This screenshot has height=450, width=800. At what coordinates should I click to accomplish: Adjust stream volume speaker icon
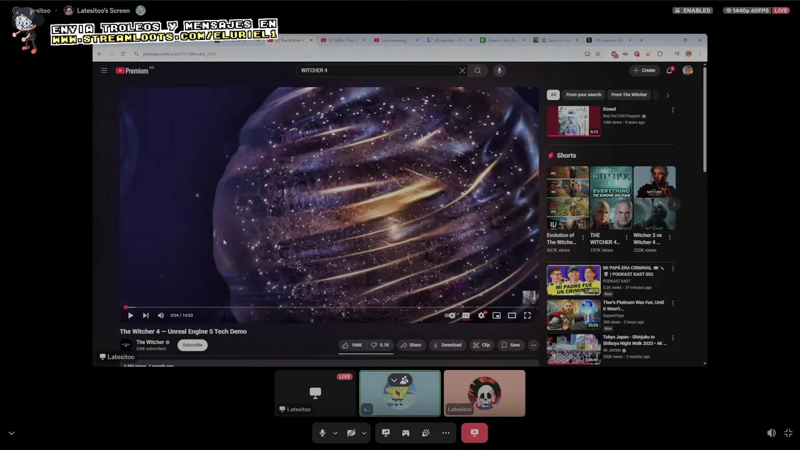tap(771, 433)
